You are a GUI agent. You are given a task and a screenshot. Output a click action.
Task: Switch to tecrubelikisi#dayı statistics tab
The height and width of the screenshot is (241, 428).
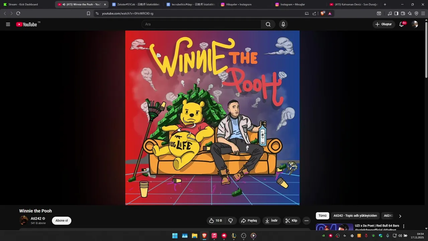point(191,4)
